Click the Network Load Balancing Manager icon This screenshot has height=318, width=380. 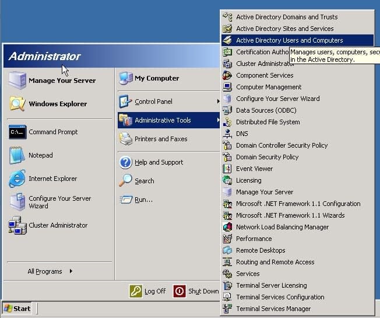(x=227, y=227)
